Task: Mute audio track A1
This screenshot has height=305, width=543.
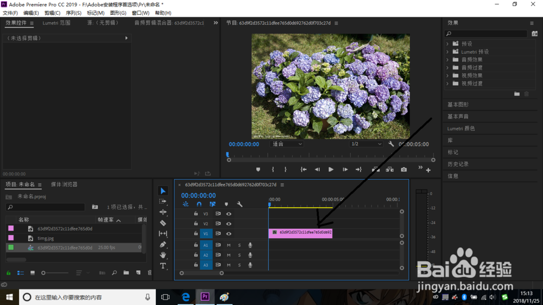Action: 229,245
